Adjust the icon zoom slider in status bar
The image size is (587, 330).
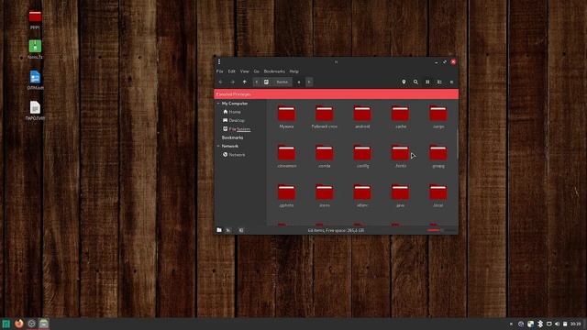point(441,230)
